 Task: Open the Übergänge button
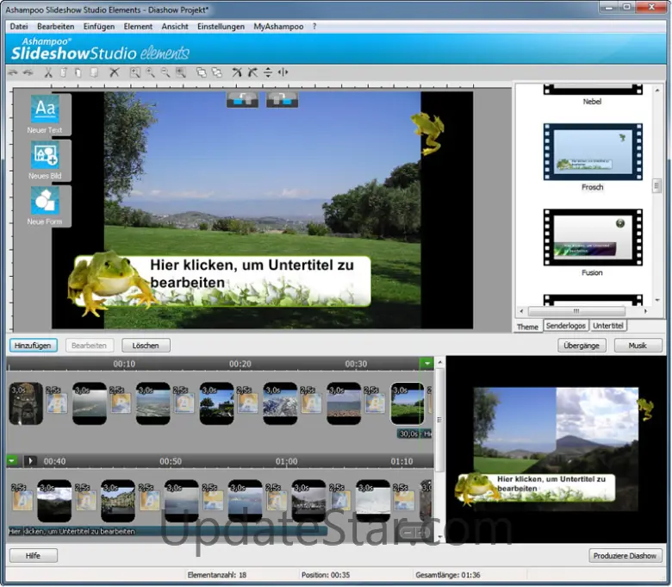coord(582,346)
